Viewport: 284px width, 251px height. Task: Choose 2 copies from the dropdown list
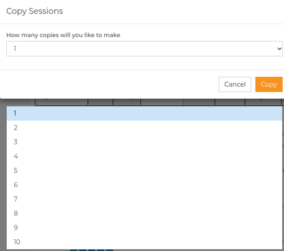(144, 128)
